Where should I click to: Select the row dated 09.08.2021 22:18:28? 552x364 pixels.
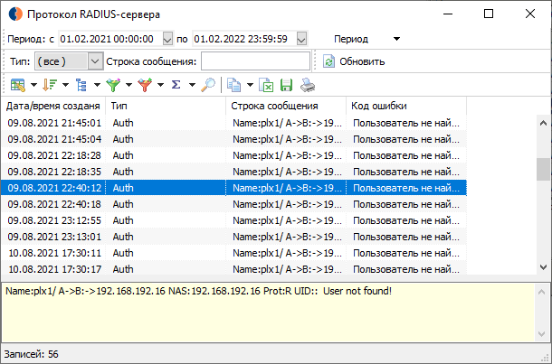233,155
